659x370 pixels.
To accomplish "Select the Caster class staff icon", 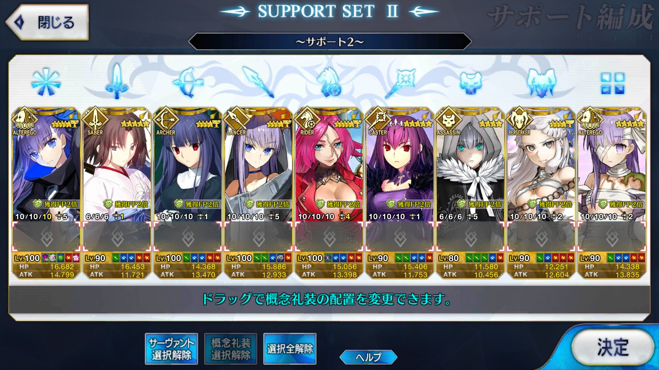I will point(400,82).
